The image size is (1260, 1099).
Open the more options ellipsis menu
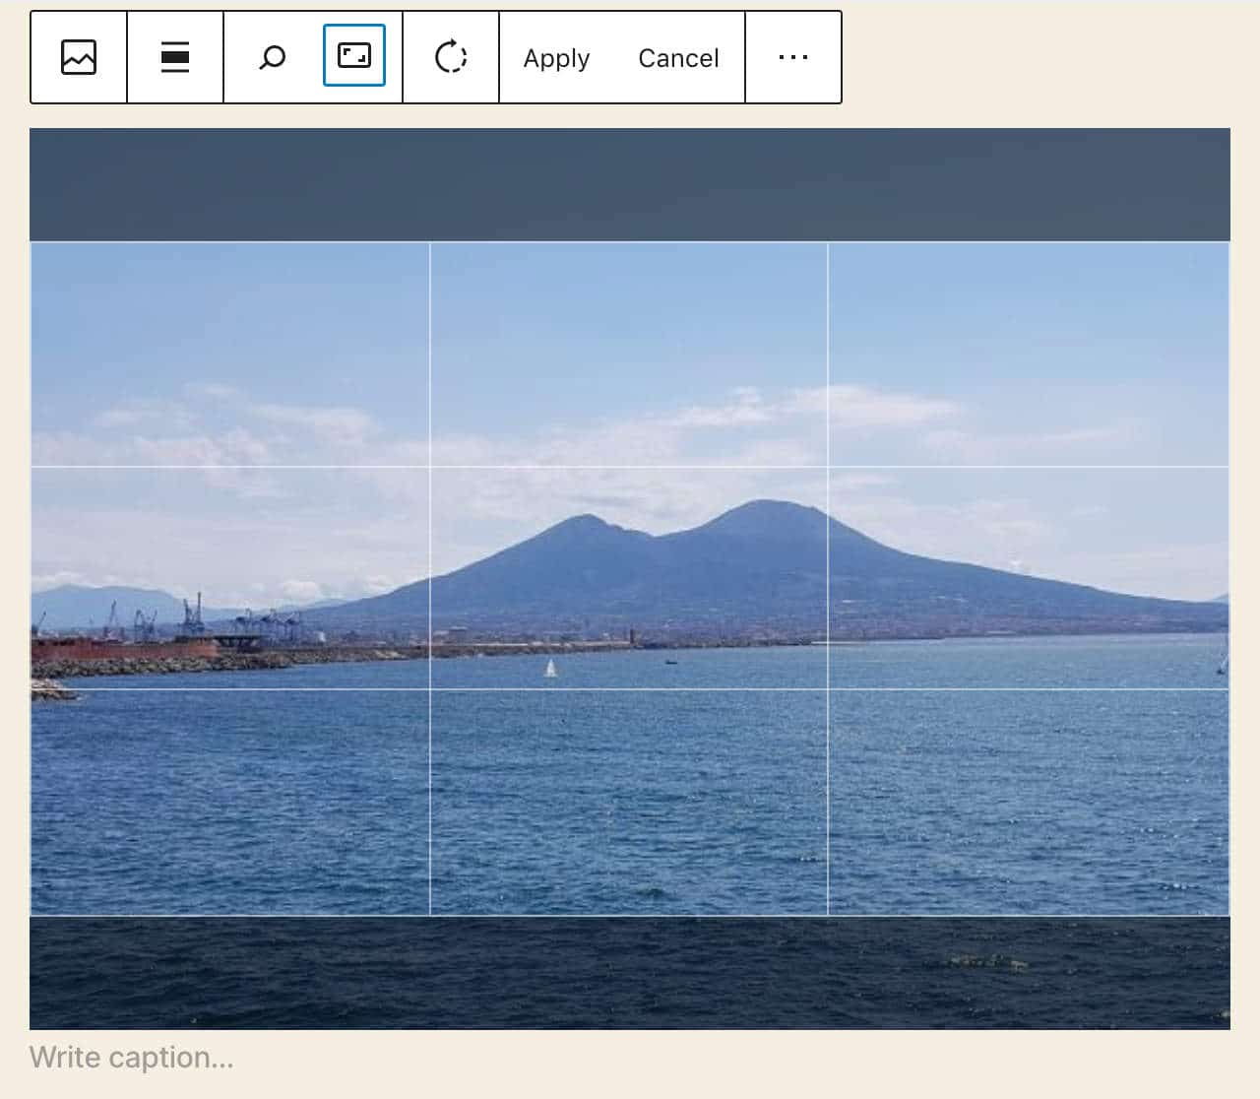coord(792,57)
